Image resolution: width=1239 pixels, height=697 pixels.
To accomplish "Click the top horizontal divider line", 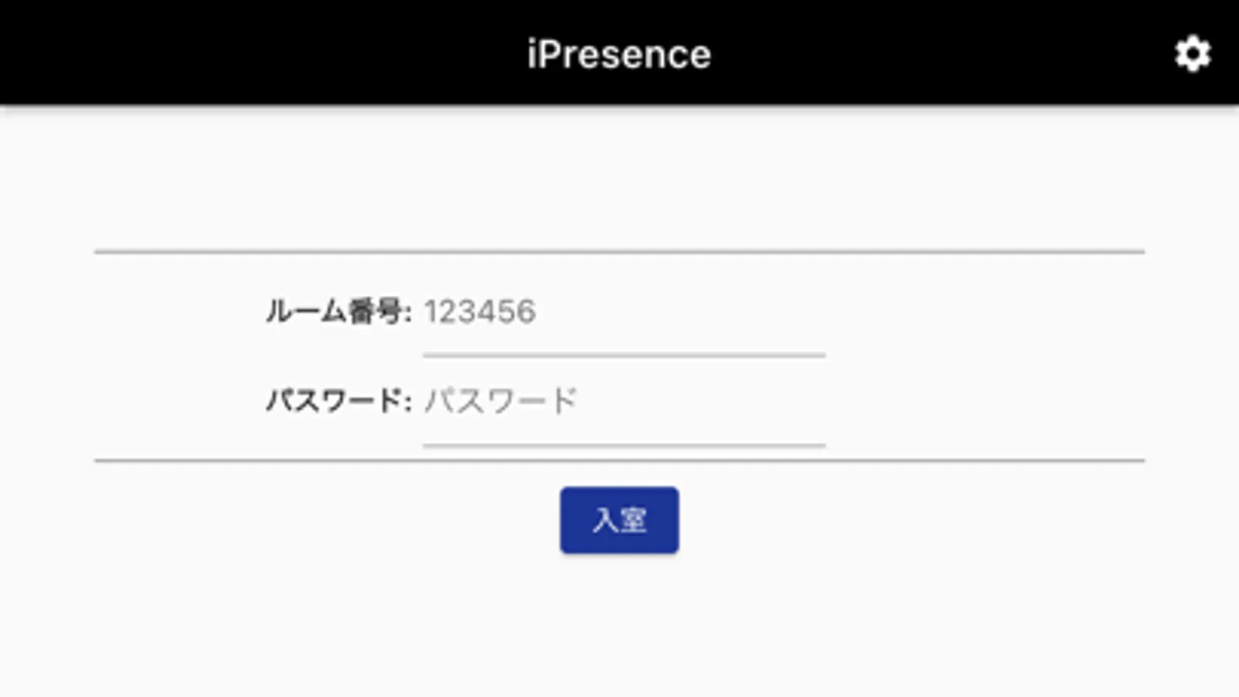I will coord(619,252).
